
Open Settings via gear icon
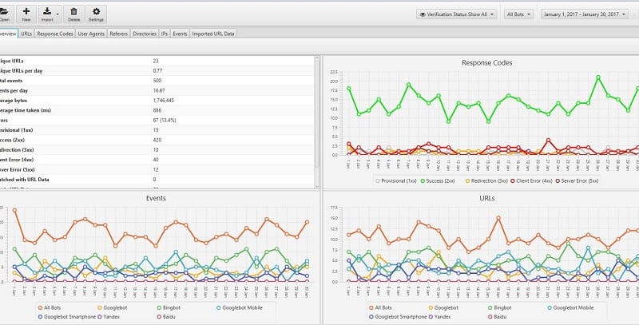(96, 11)
